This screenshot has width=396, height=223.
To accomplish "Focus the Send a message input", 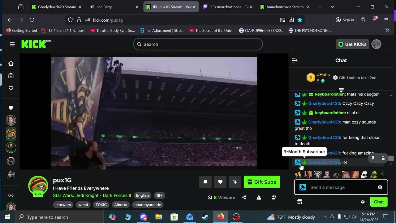I will pos(341,187).
